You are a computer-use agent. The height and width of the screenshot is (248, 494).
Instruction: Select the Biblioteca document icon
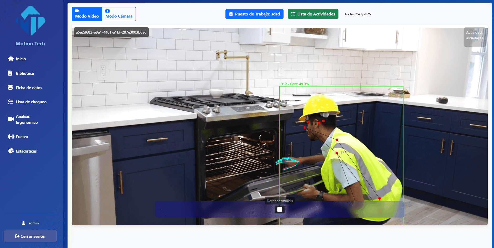point(10,73)
